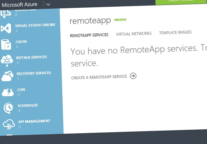Switch to the Virtual Networks tab
This screenshot has width=207, height=144.
134,34
